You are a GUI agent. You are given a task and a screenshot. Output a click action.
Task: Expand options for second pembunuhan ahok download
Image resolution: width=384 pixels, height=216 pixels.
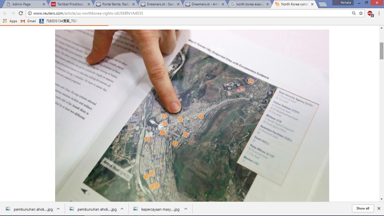tap(122, 209)
